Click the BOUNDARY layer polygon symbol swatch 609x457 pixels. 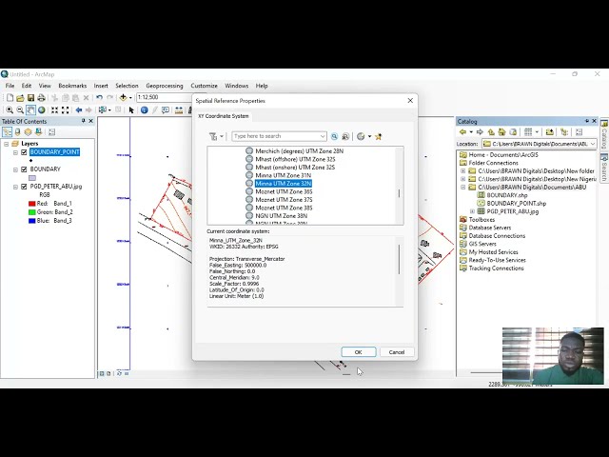32,178
